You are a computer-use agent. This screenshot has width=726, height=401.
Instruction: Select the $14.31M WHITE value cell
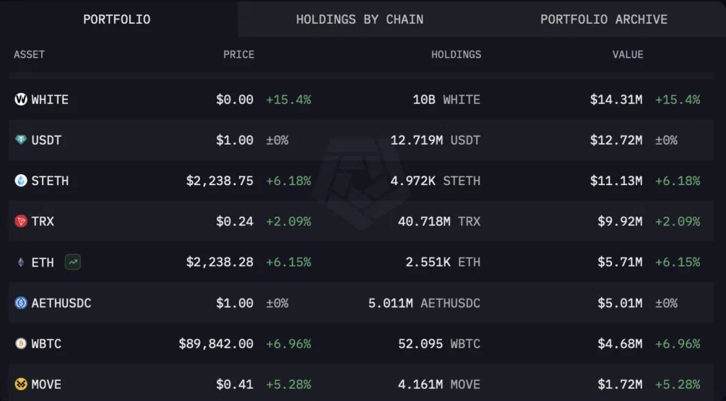tap(615, 100)
